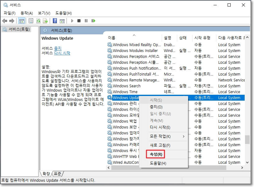Click the Restart service toolbar icon
Screen dimensions: 254x187
[x=93, y=21]
